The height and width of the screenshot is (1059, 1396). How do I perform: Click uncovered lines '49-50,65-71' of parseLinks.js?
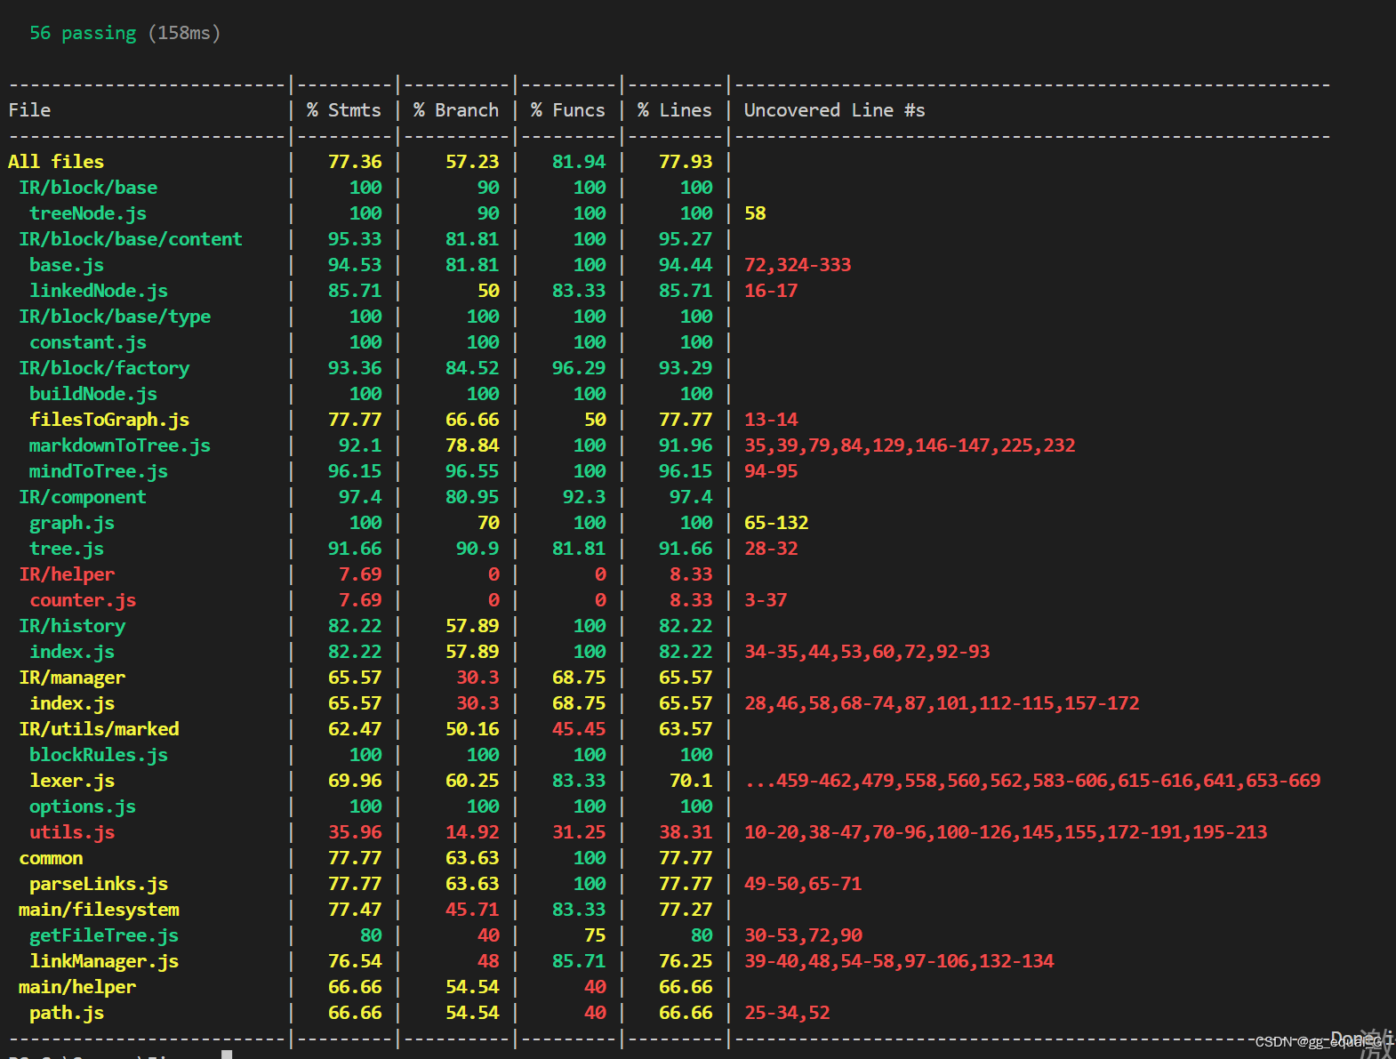pyautogui.click(x=803, y=884)
